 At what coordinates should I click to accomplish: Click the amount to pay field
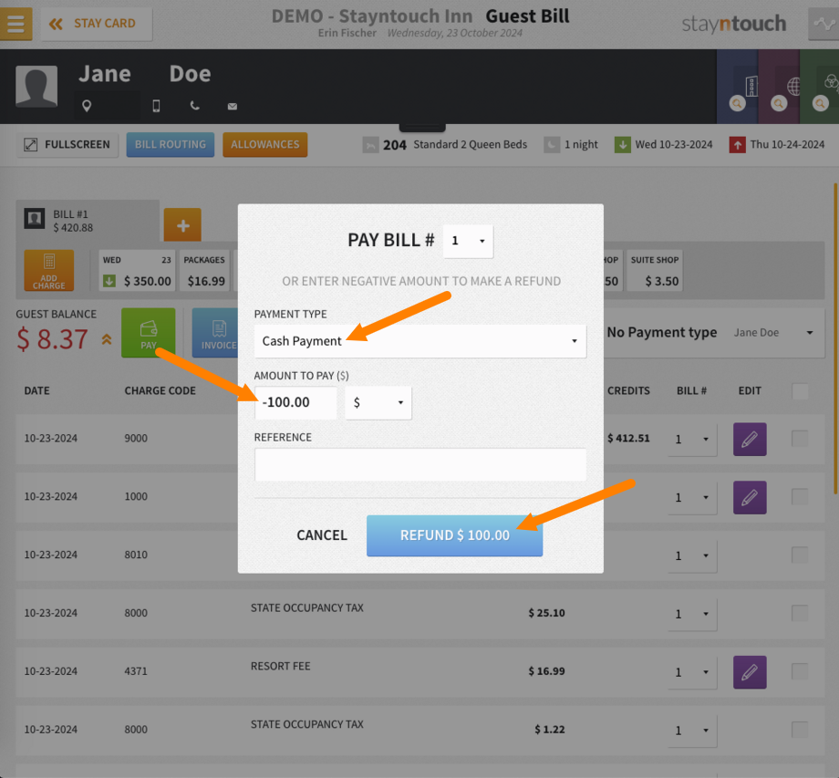point(295,402)
